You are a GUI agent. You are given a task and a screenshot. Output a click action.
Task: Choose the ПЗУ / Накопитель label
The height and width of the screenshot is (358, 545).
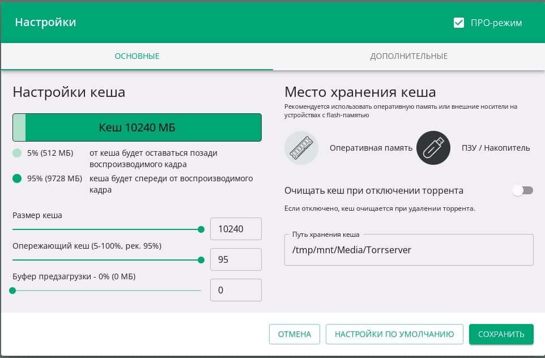496,148
